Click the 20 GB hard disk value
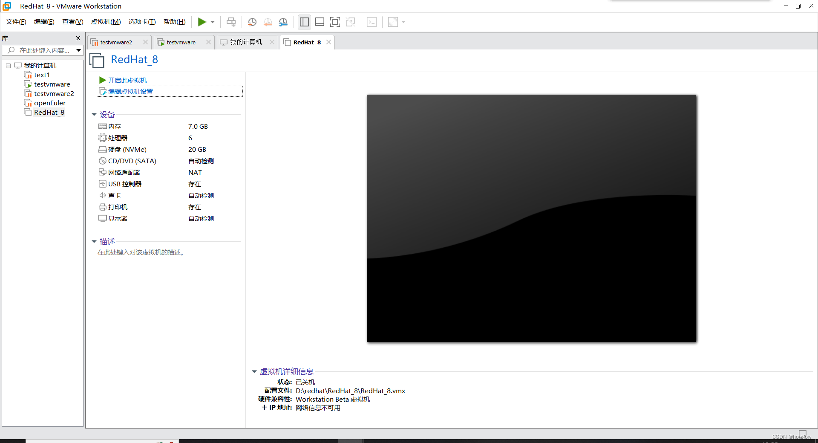 pyautogui.click(x=197, y=150)
